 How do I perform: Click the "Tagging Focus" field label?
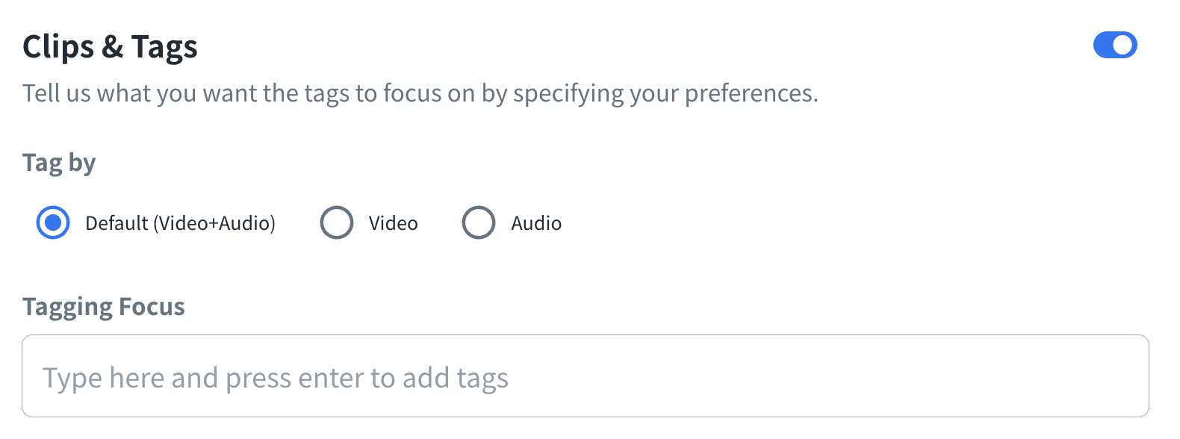point(103,307)
